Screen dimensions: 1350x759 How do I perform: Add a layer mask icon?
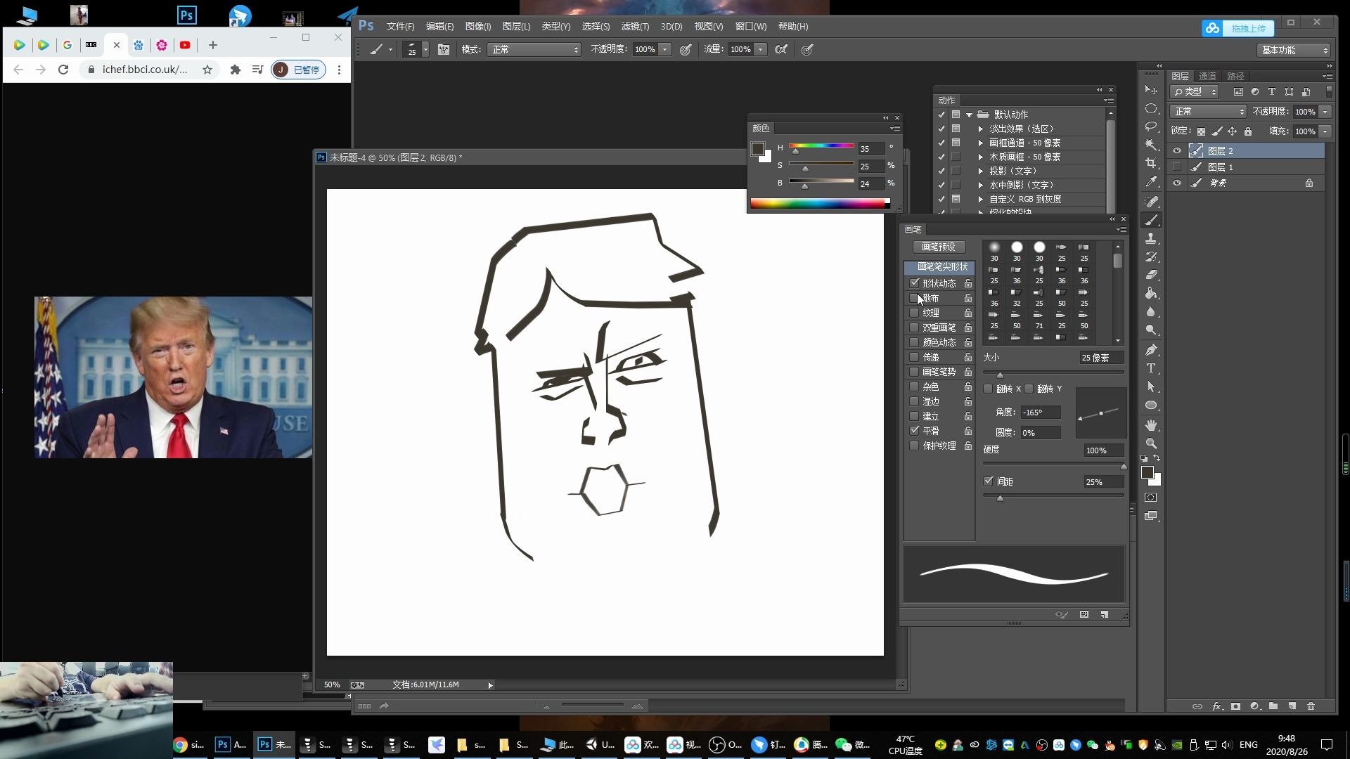pos(1235,706)
